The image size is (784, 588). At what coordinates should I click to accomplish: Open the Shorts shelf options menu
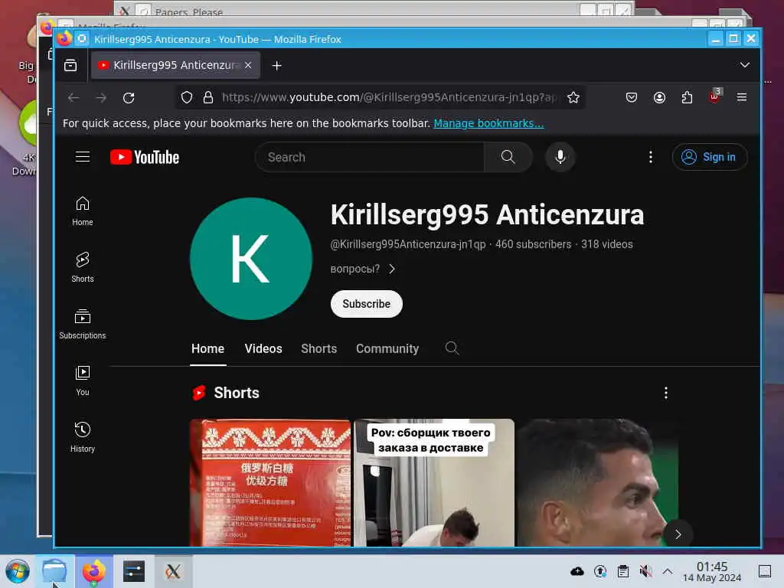(x=665, y=393)
